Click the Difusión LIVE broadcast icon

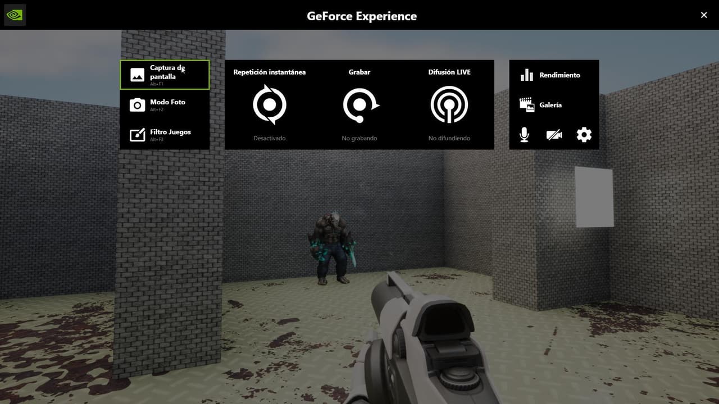449,104
